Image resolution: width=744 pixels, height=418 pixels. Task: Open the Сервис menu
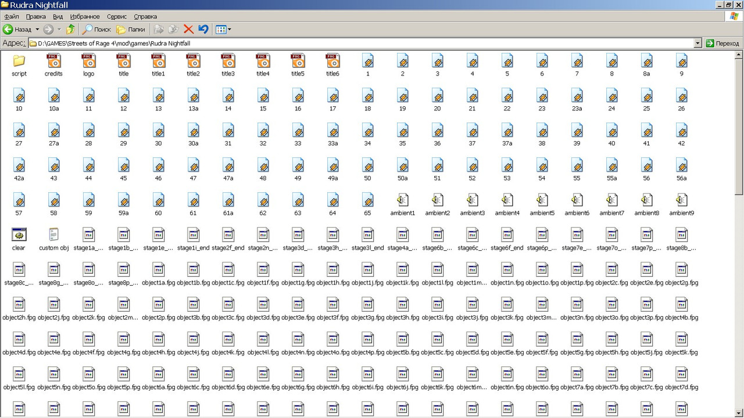116,16
